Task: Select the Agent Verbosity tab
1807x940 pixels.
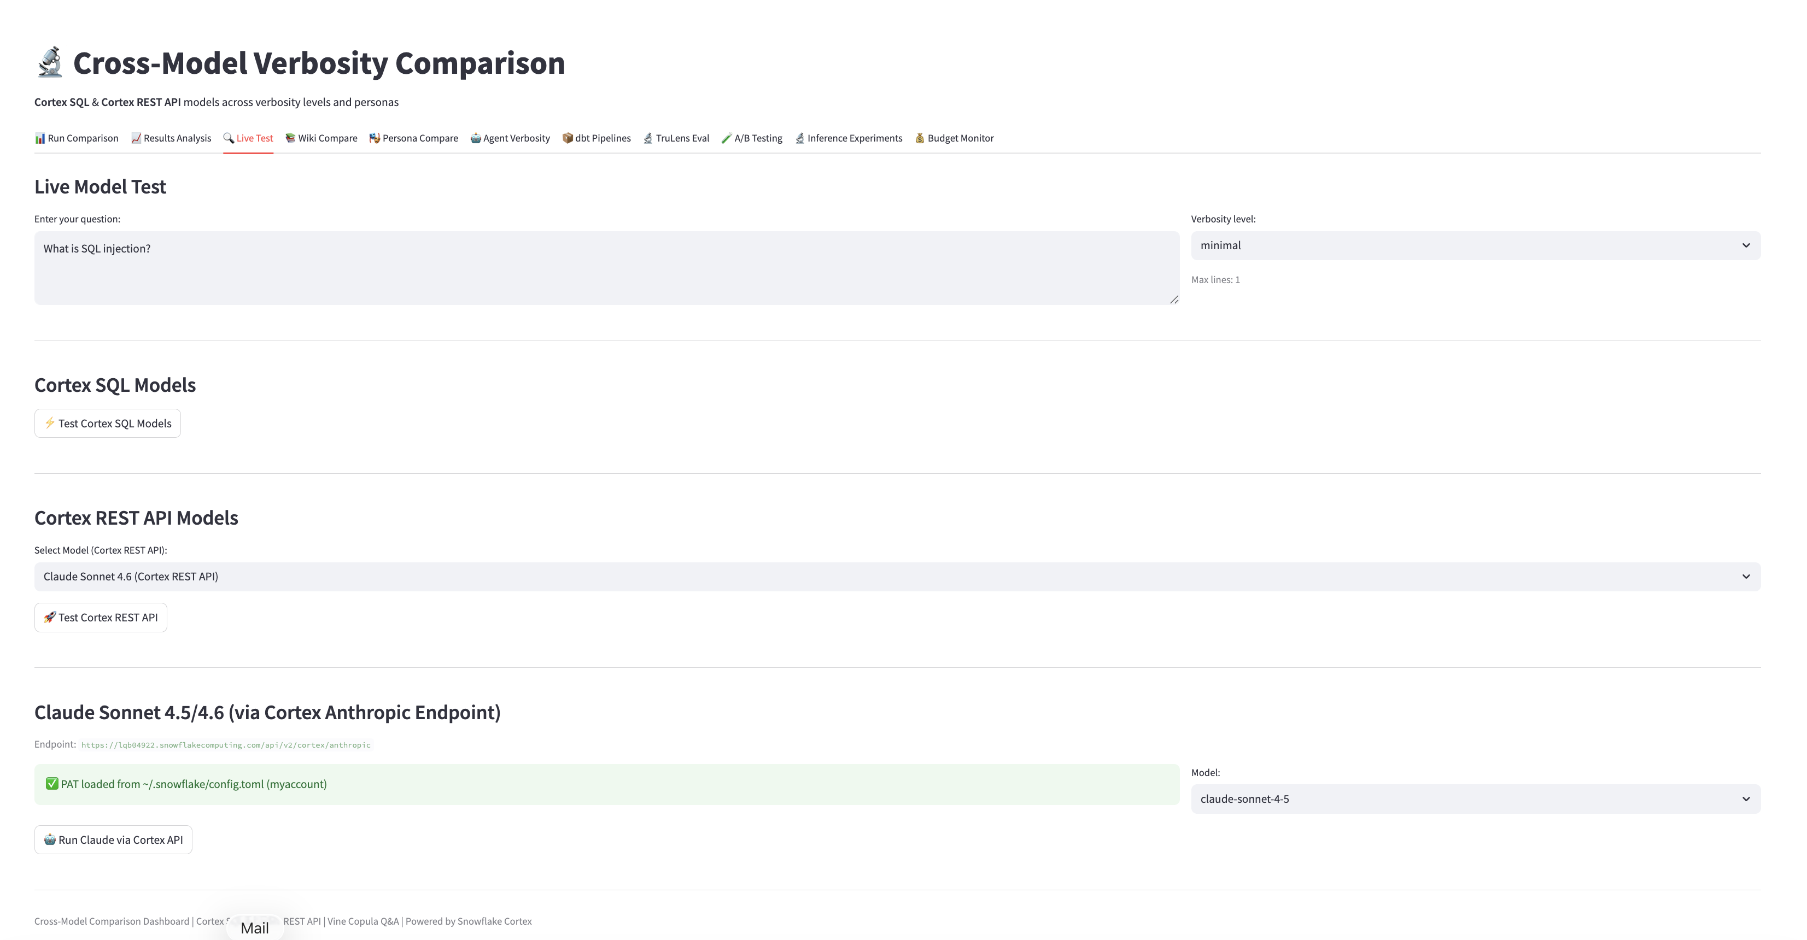Action: [x=510, y=138]
